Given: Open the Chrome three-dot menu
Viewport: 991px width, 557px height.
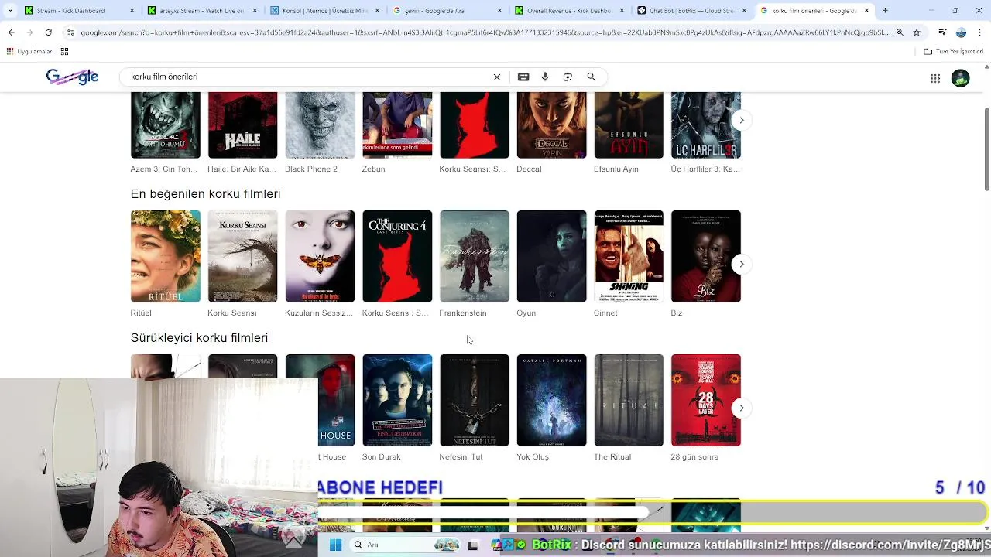Looking at the screenshot, I should click(x=979, y=32).
